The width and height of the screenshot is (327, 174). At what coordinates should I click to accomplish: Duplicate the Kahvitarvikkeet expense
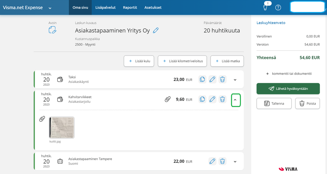(202, 99)
